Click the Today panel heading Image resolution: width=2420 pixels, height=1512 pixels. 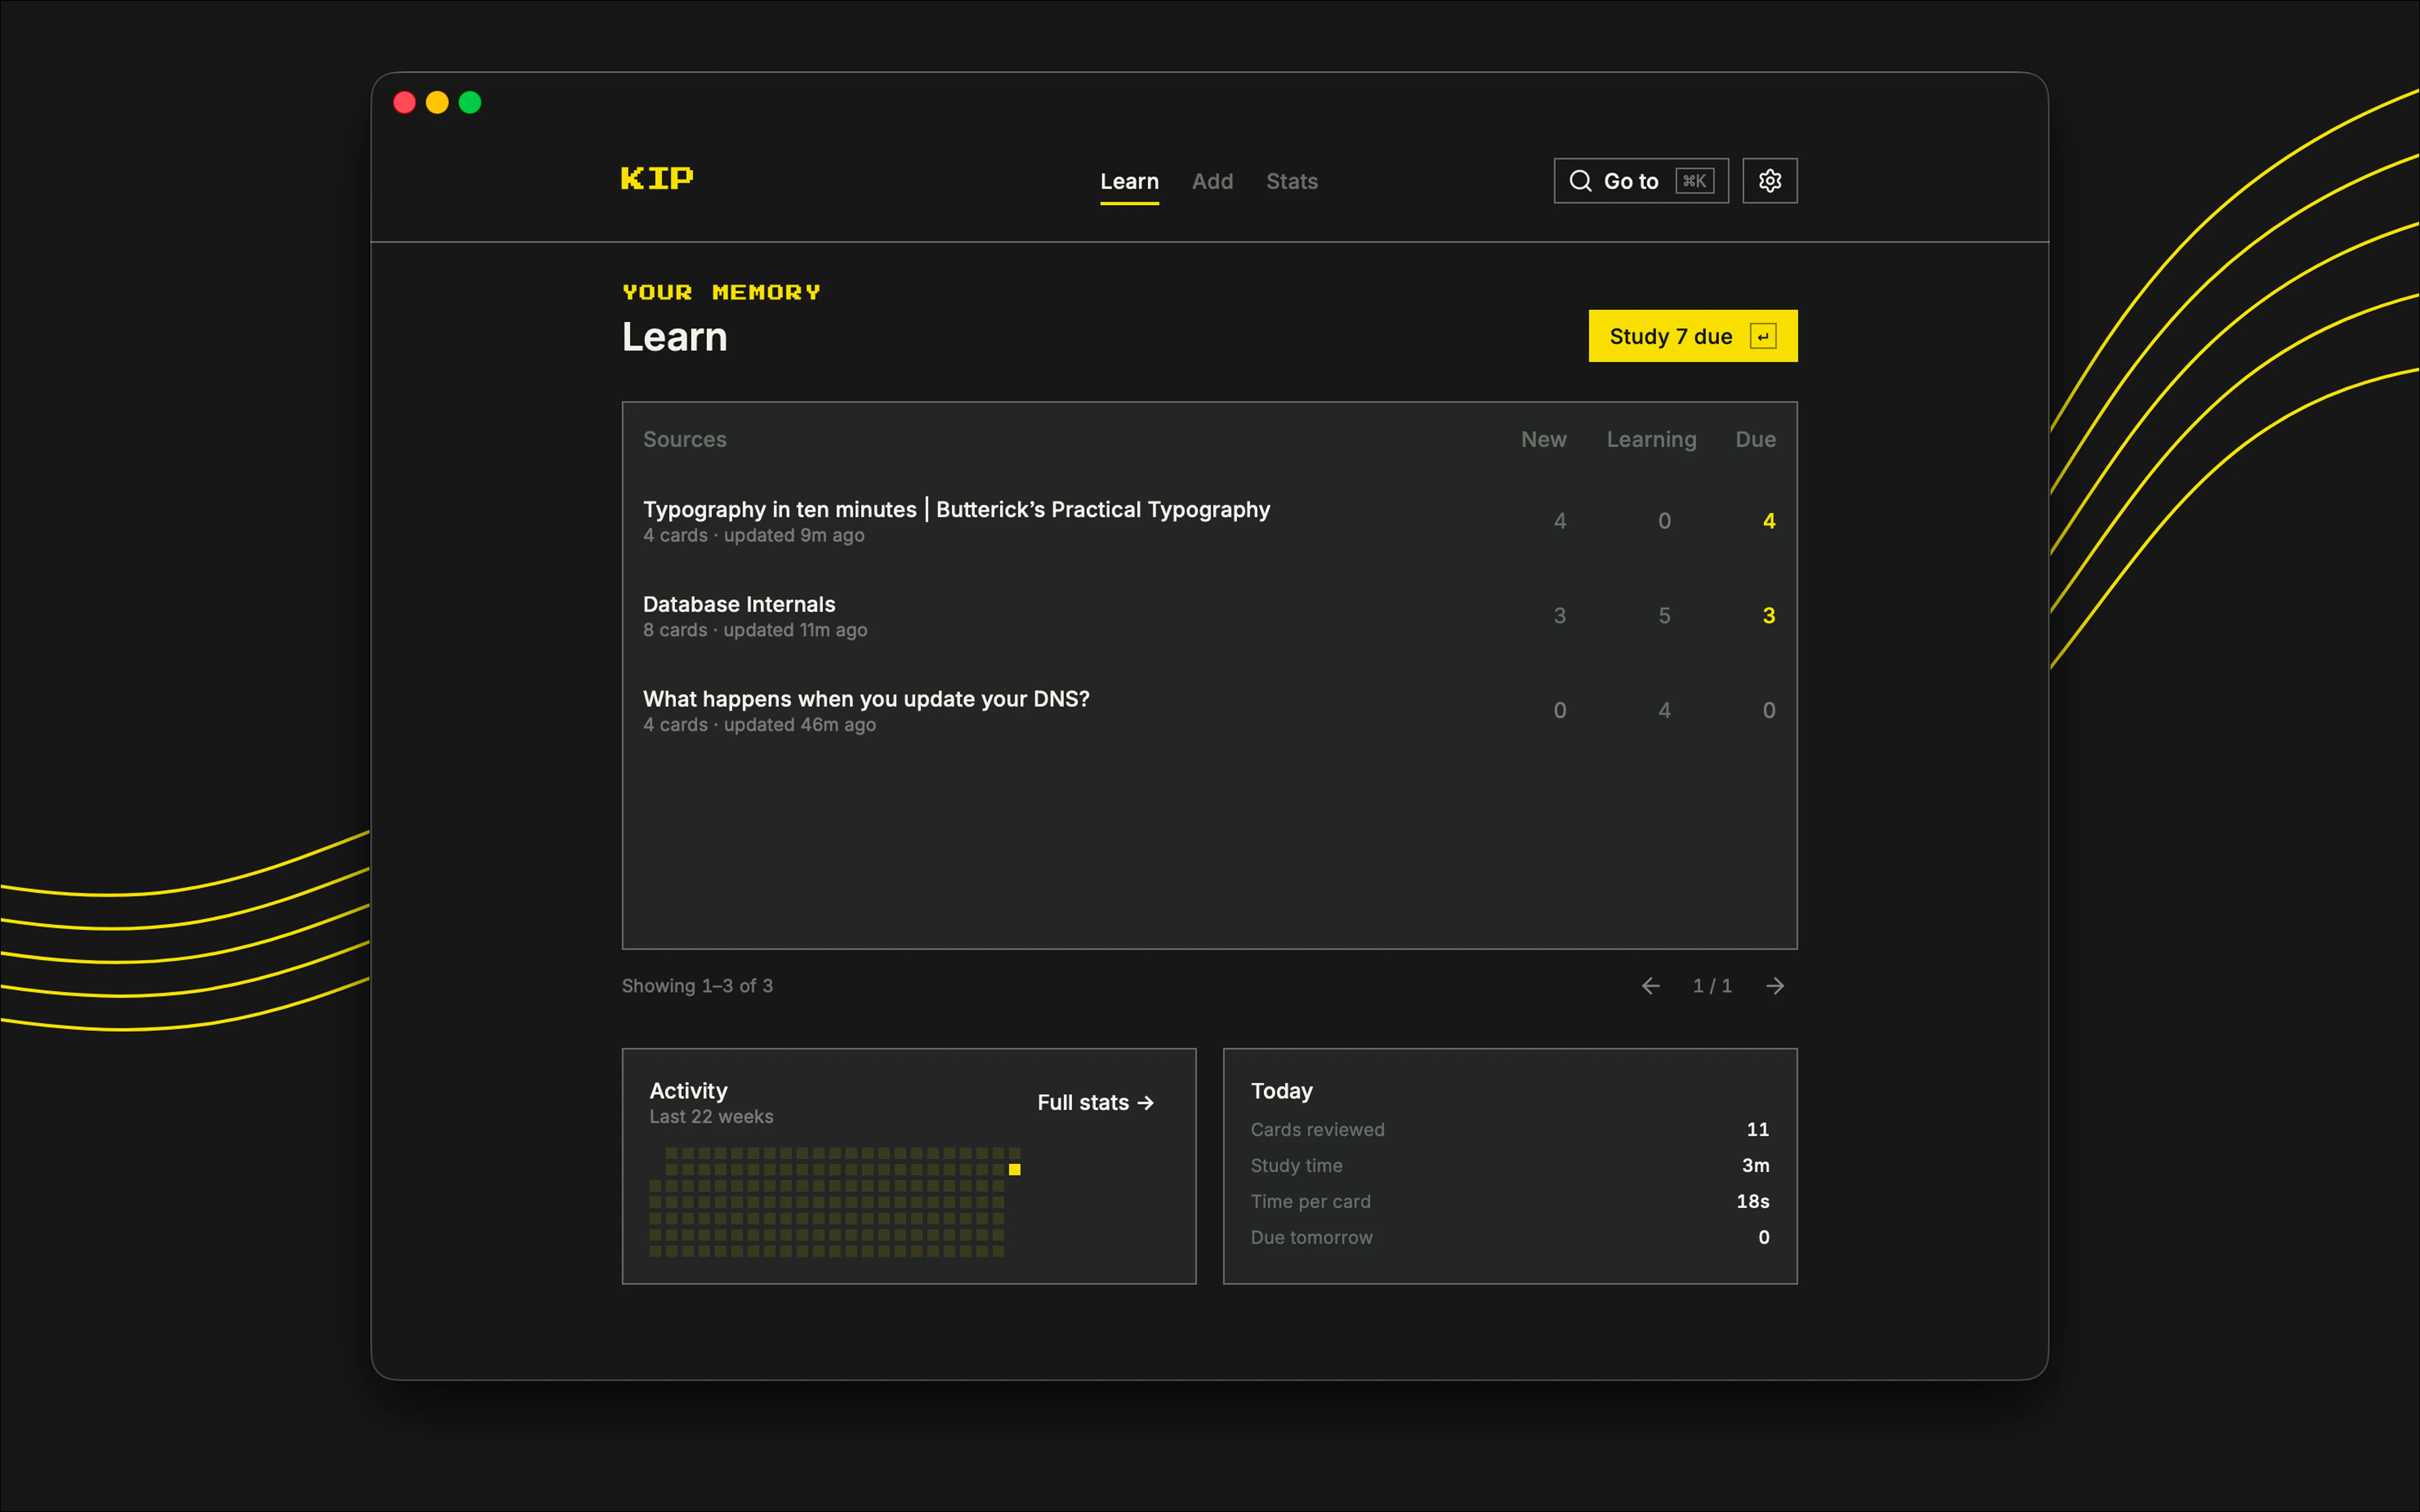pos(1281,1091)
